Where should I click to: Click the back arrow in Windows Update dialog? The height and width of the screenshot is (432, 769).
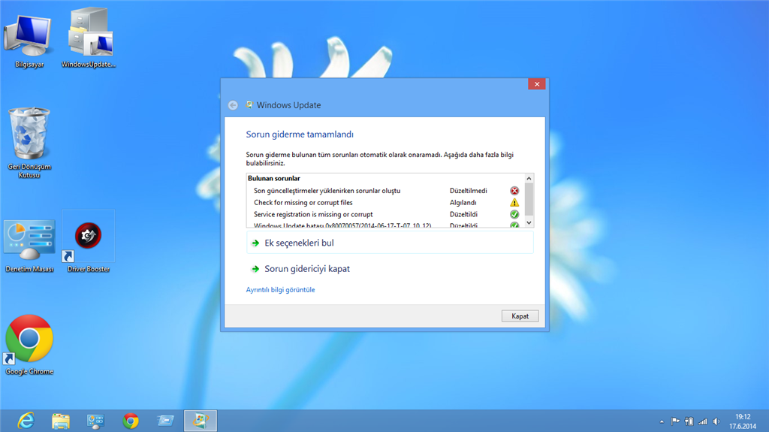233,105
